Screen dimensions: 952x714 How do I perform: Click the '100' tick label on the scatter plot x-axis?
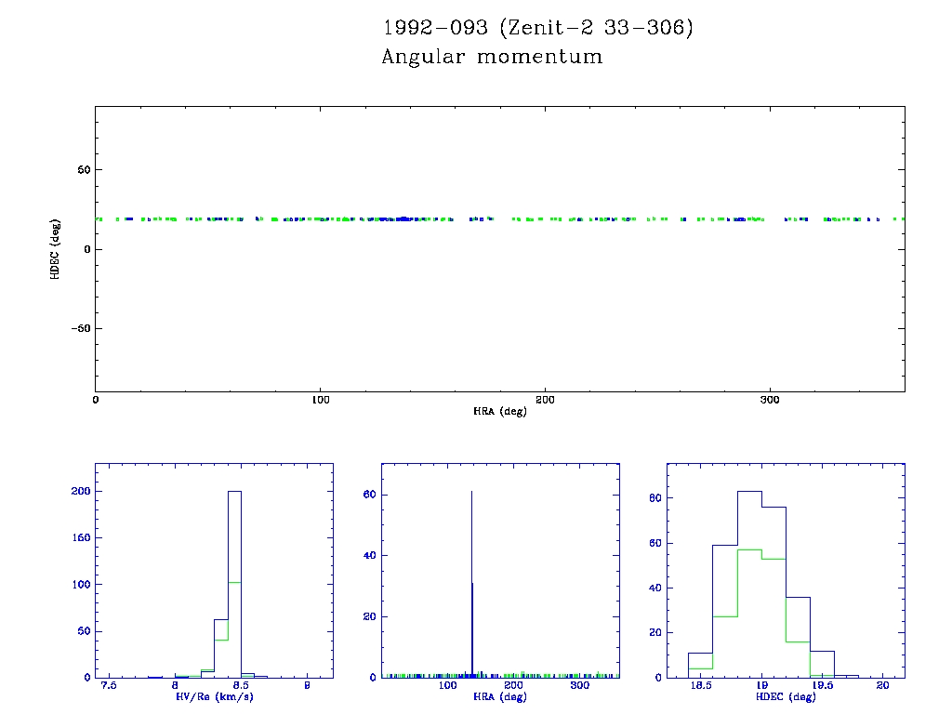tap(320, 400)
